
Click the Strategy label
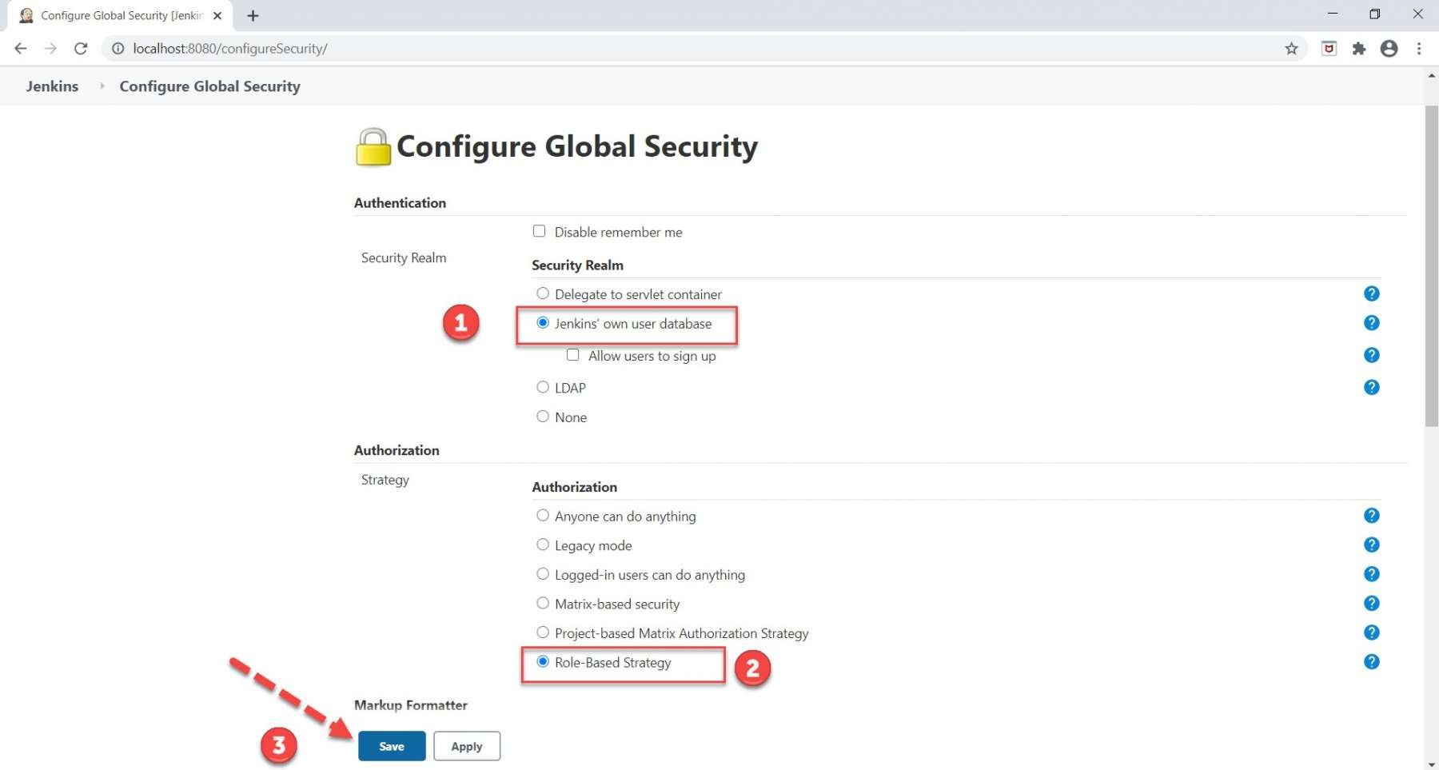click(385, 480)
